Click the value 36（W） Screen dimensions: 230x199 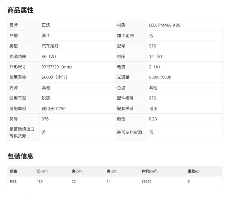(49, 57)
